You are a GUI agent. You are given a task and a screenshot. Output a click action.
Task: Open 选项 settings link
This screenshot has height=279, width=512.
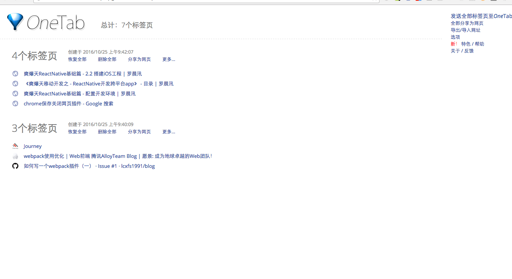(x=455, y=37)
